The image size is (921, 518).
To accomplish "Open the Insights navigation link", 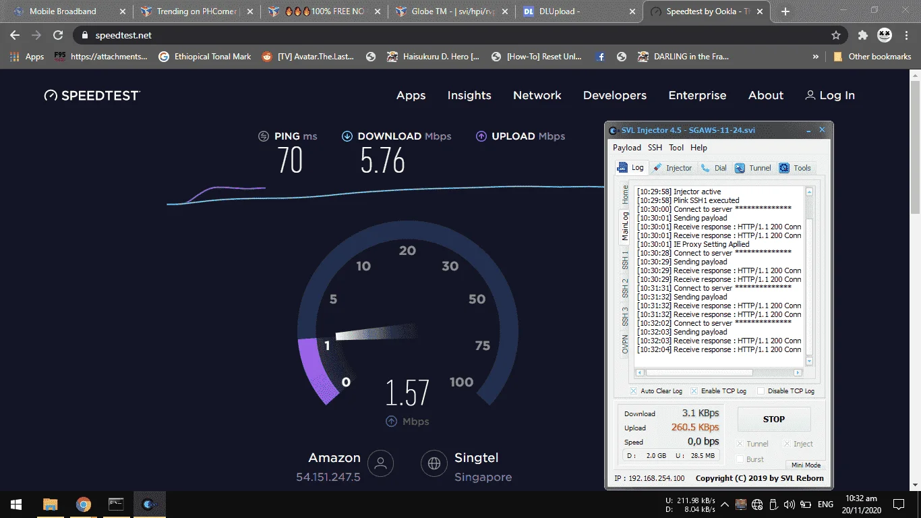I will [x=469, y=95].
